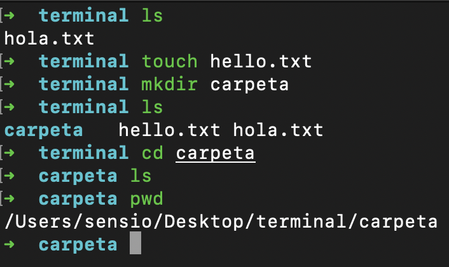
Task: Click the green touch command
Action: pyautogui.click(x=170, y=61)
